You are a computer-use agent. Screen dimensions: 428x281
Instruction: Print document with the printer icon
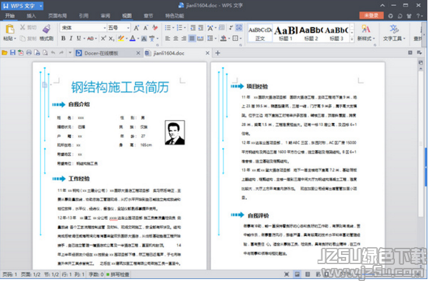click(29, 53)
